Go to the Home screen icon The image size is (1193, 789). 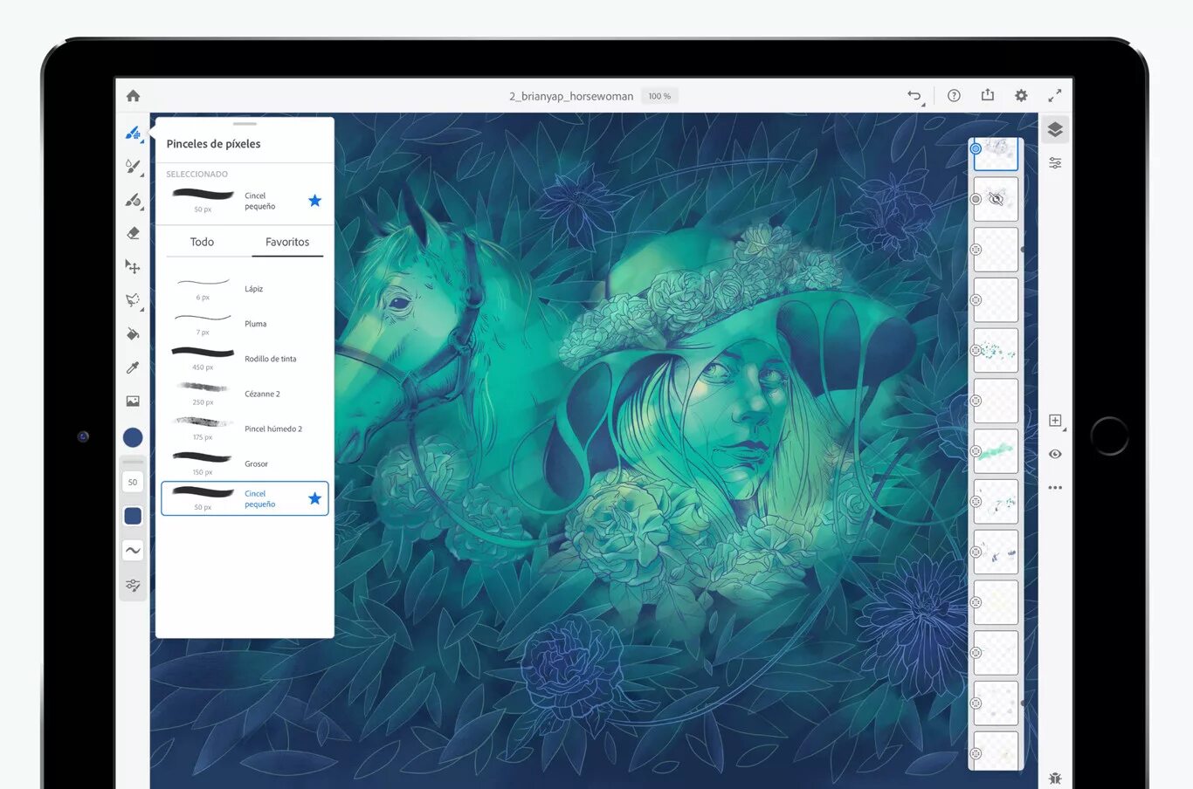pyautogui.click(x=133, y=96)
